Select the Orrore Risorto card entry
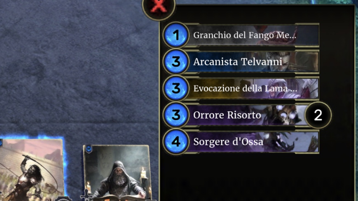This screenshot has height=201, width=358. 247,115
